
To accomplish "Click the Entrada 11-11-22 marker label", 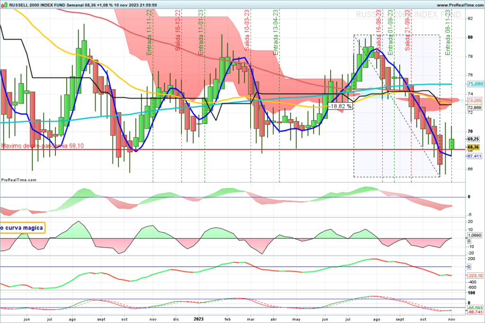I will (x=149, y=33).
